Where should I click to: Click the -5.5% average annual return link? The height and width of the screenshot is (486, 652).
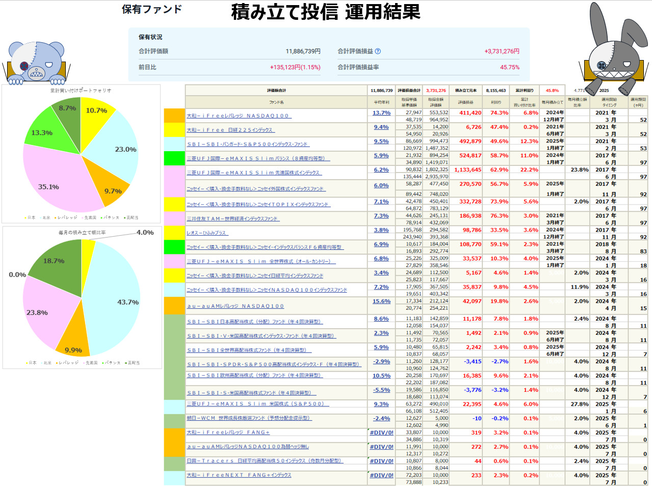[381, 390]
